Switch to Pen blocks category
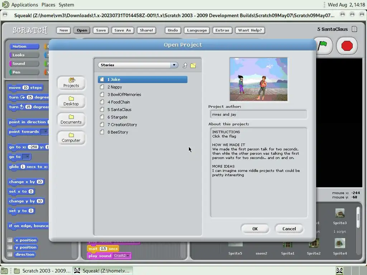Viewport: 367px width, 275px height. point(24,72)
